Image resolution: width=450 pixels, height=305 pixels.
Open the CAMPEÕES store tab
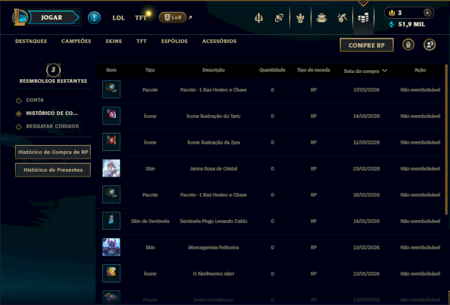coord(76,41)
